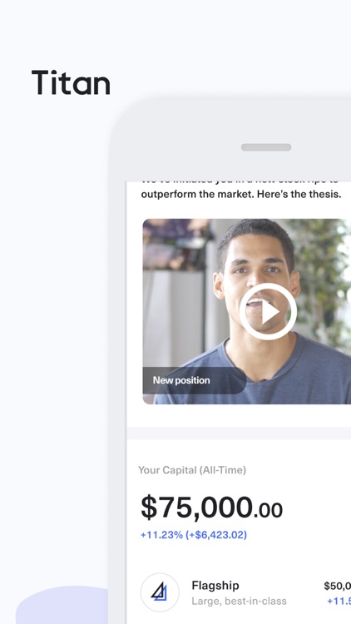Tap the phone speaker grille
Image resolution: width=351 pixels, height=624 pixels.
(x=266, y=147)
